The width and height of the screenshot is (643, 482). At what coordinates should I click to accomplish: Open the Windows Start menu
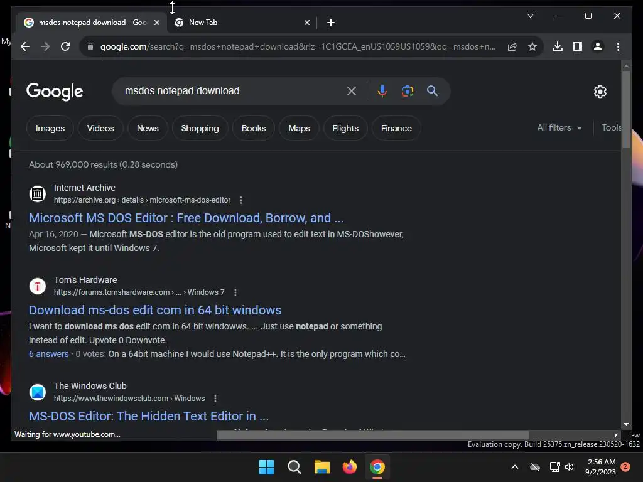click(266, 467)
